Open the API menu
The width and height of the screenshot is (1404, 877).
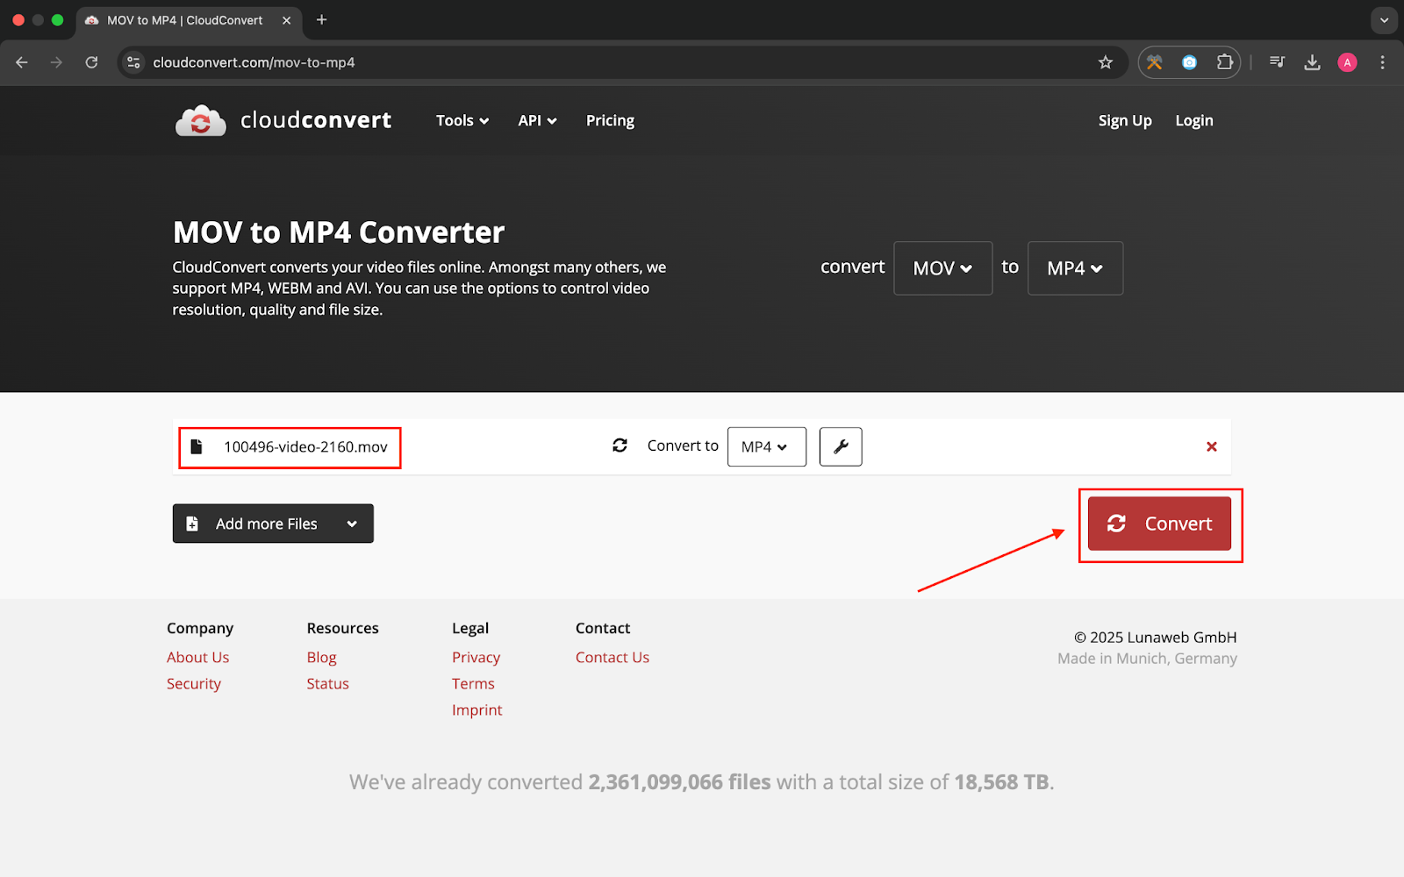tap(537, 121)
